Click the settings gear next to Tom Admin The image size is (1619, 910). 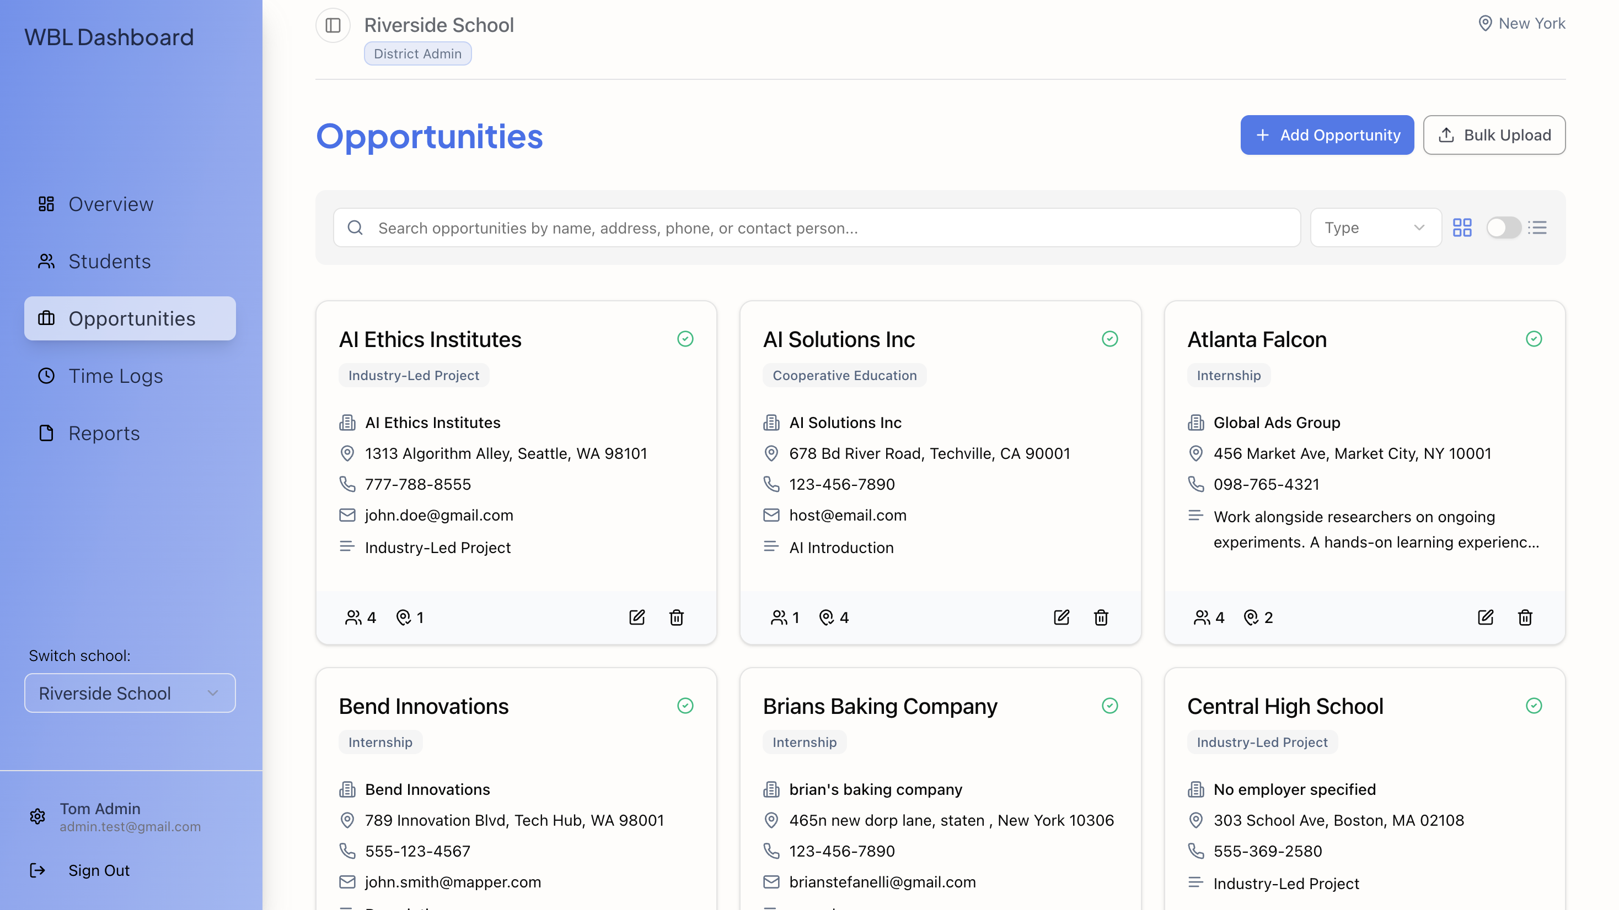pyautogui.click(x=37, y=816)
